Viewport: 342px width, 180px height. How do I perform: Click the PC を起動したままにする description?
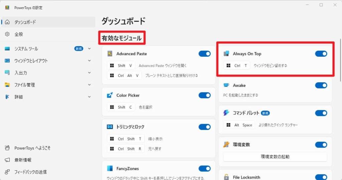click(240, 95)
